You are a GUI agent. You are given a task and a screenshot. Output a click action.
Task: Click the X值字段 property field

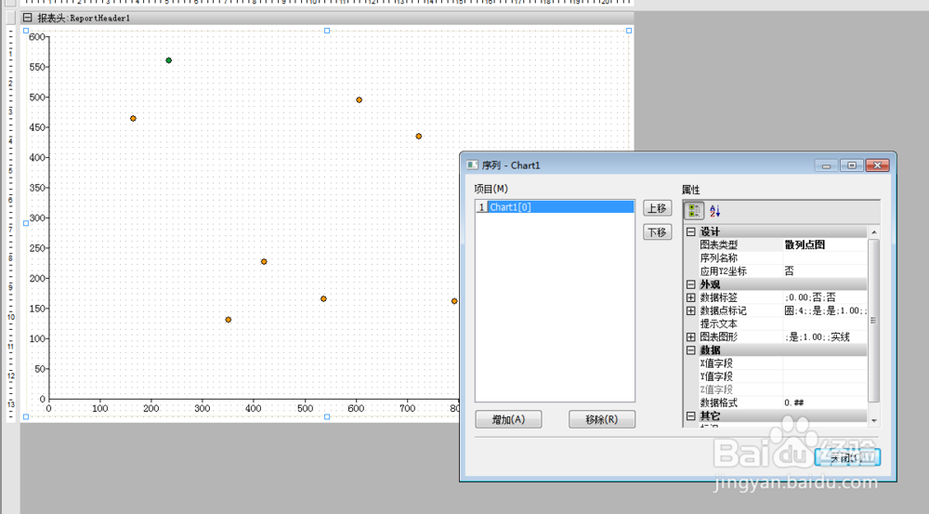tap(825, 363)
